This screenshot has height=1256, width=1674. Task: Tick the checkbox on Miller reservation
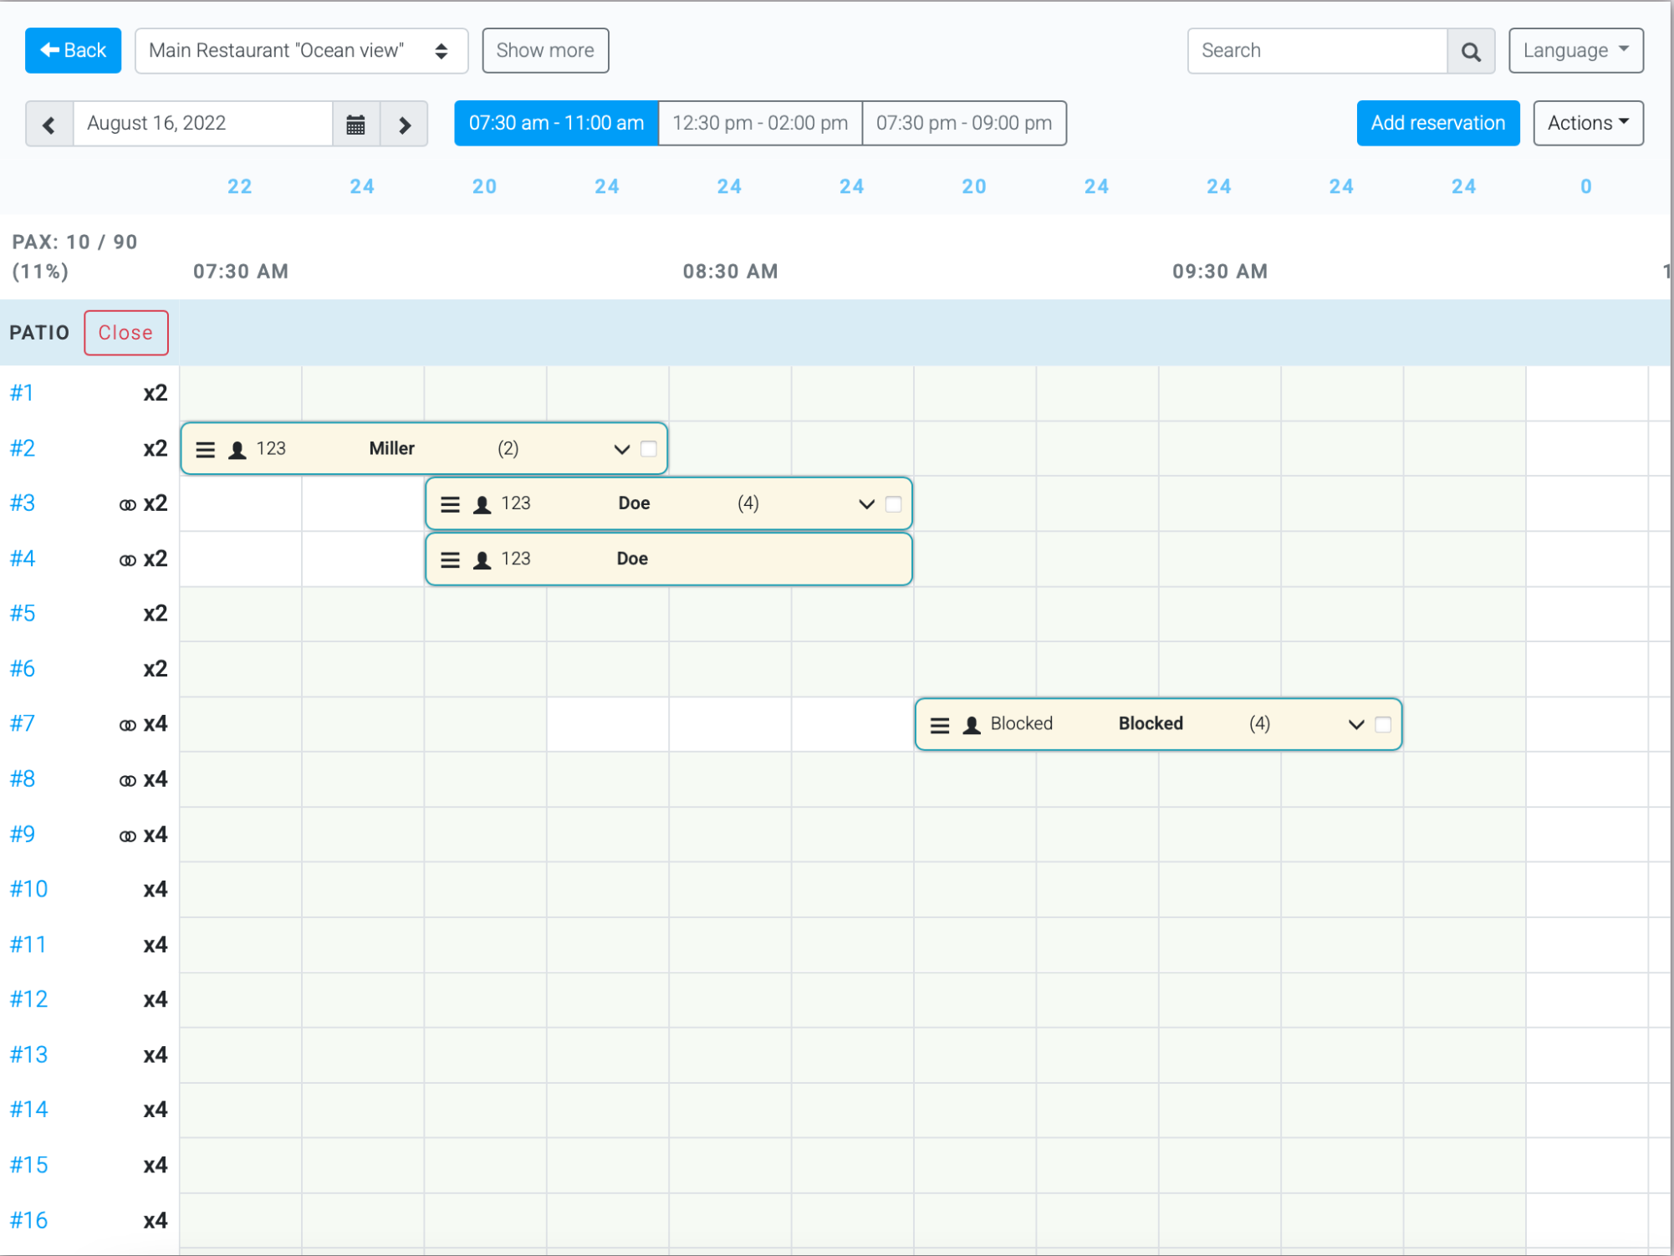(x=648, y=449)
